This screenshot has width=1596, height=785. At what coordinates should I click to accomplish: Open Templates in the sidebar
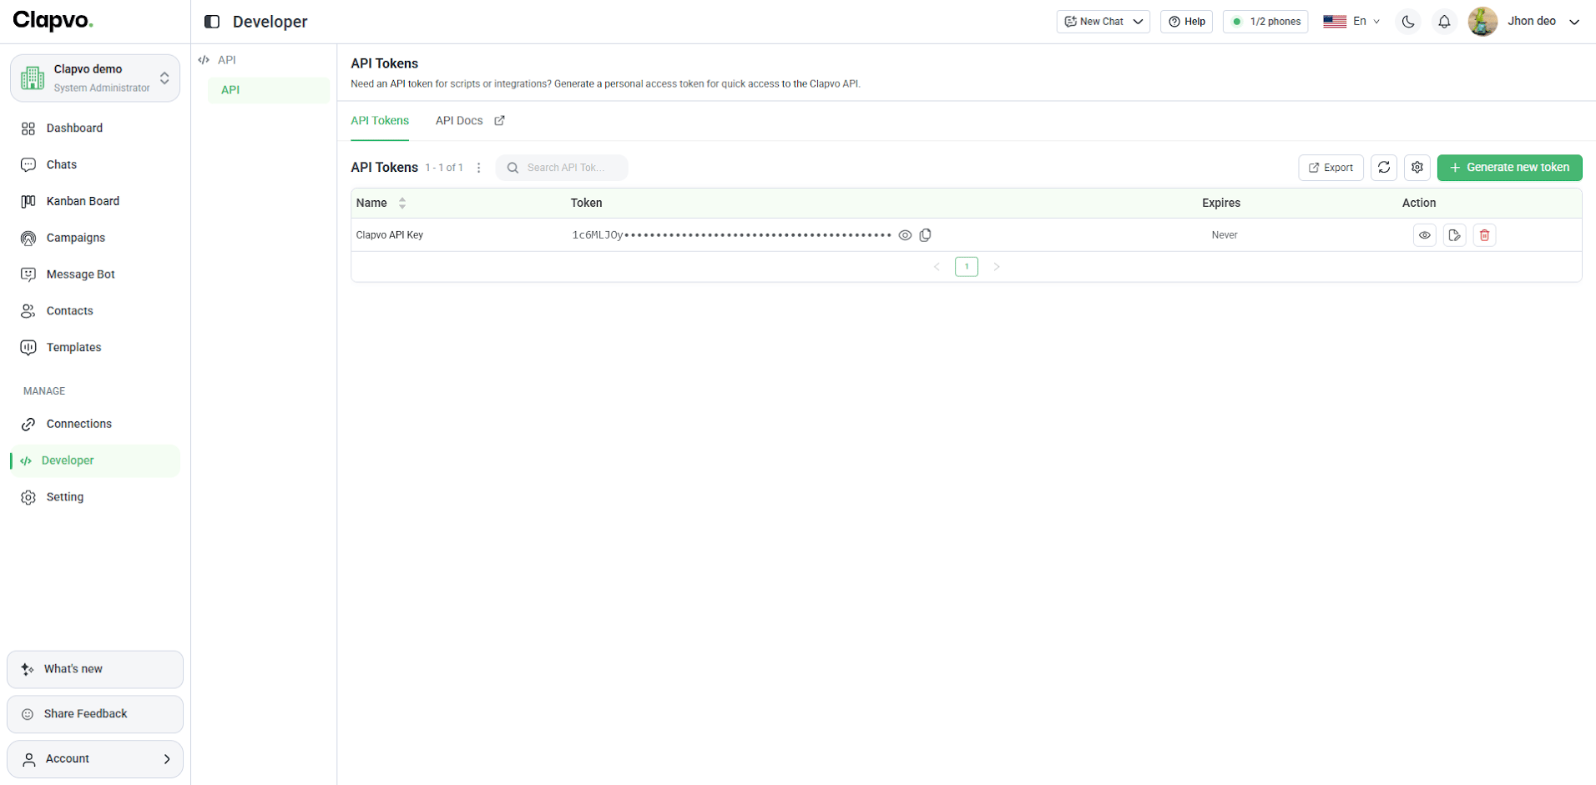(95, 348)
